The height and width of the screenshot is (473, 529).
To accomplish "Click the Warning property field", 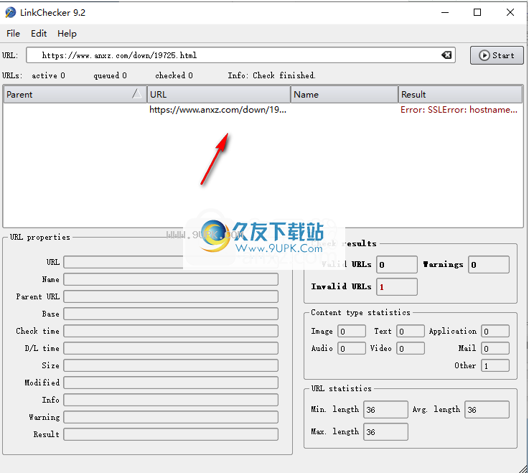I will pos(171,417).
